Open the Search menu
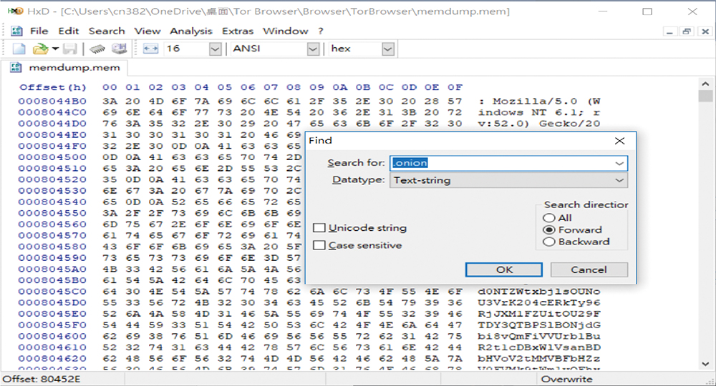This screenshot has width=716, height=386. 107,31
